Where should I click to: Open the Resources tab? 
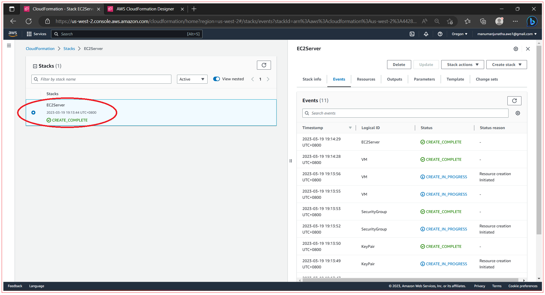366,79
